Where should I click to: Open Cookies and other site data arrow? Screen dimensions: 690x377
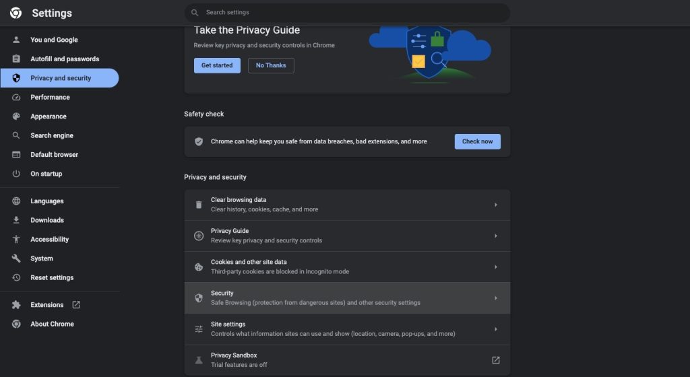tap(495, 267)
